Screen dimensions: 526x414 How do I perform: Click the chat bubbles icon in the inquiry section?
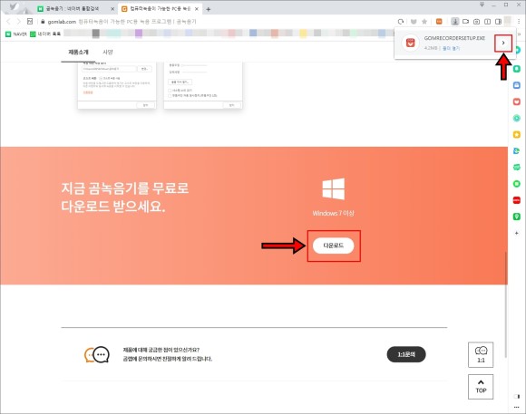(x=97, y=355)
